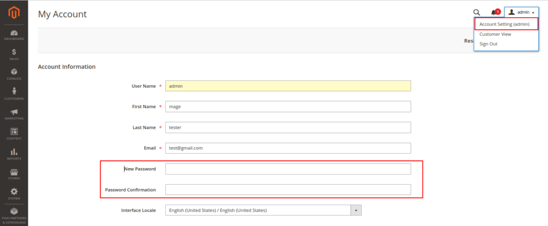
Task: Open the Stores sidebar icon
Action: tap(14, 174)
